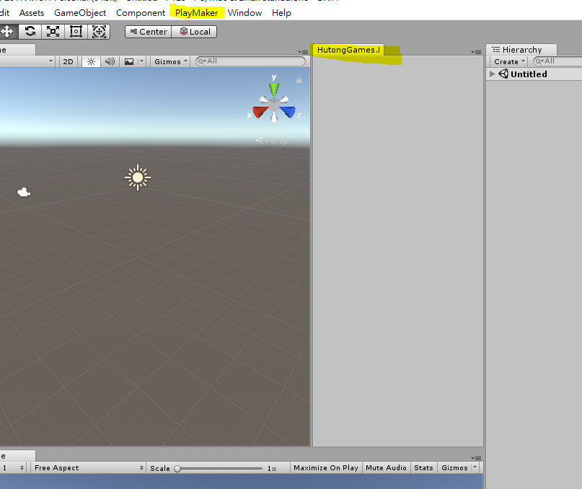Toggle Game view Gizmos button
This screenshot has width=582, height=489.
point(454,468)
